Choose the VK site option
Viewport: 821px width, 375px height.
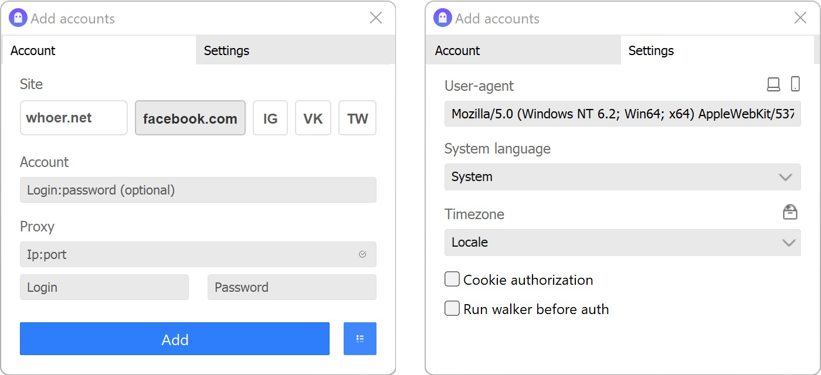pos(313,118)
